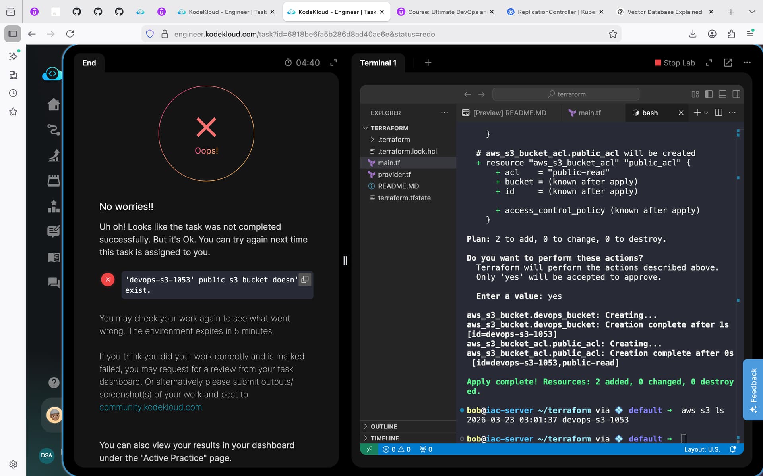Expand the OUTLINE section

(383, 426)
